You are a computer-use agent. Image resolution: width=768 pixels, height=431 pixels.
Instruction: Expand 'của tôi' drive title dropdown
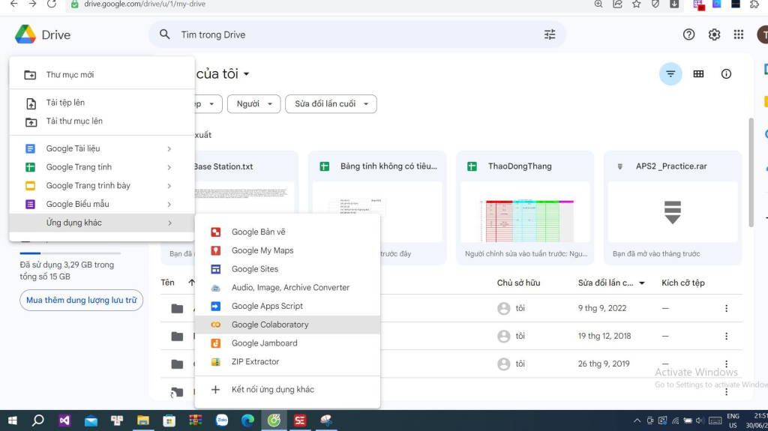click(246, 74)
